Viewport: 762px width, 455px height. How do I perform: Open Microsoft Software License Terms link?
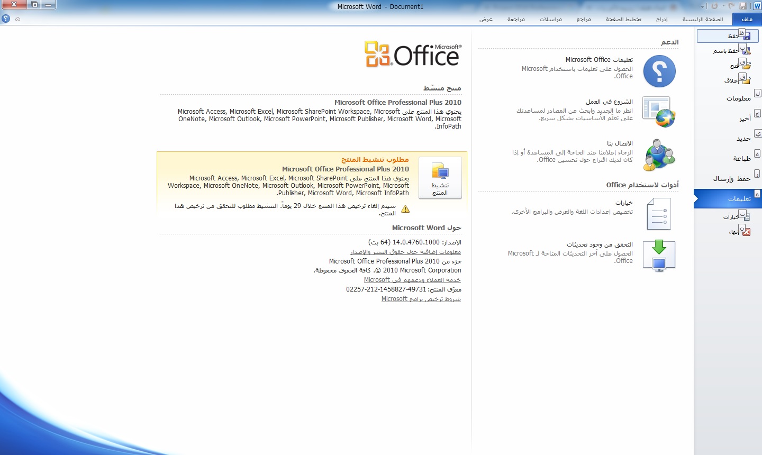click(x=421, y=299)
